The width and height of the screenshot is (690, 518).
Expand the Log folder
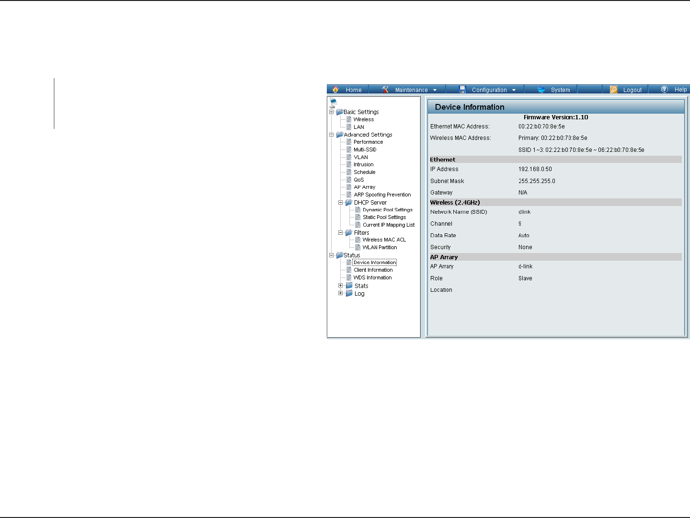(341, 293)
